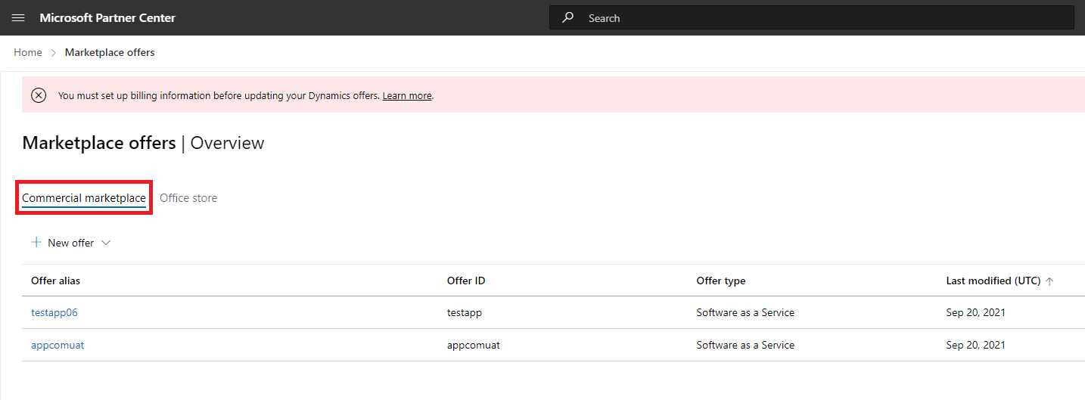
Task: Sort by Offer ID column header
Action: click(466, 281)
